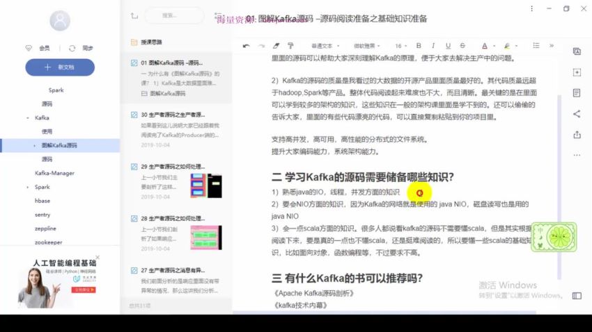Screen dimensions: 592x332
Task: Click the plus-box icon in right sidebar
Action: [577, 72]
